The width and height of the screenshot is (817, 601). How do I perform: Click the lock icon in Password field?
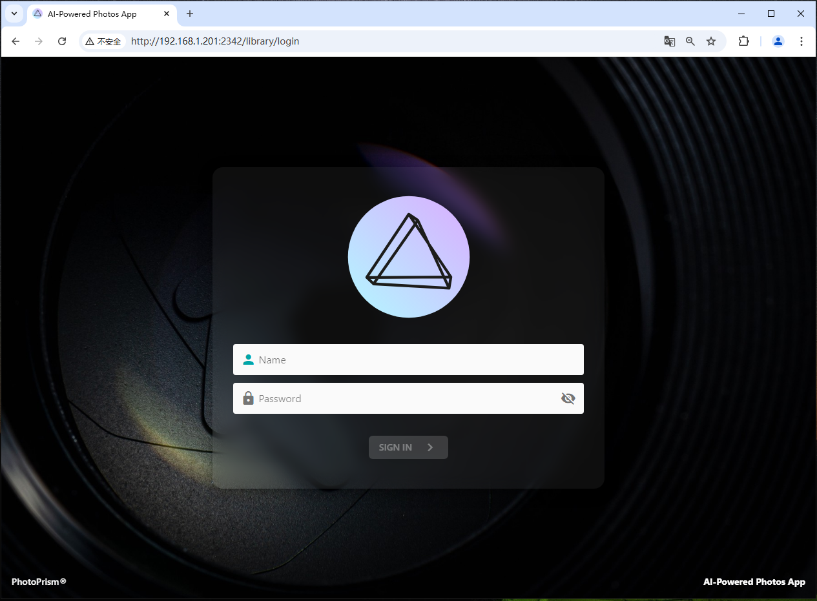(x=248, y=398)
